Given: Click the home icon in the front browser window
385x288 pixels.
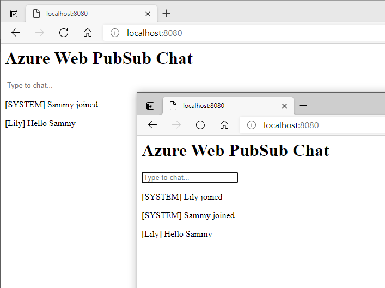Looking at the screenshot, I should point(224,125).
